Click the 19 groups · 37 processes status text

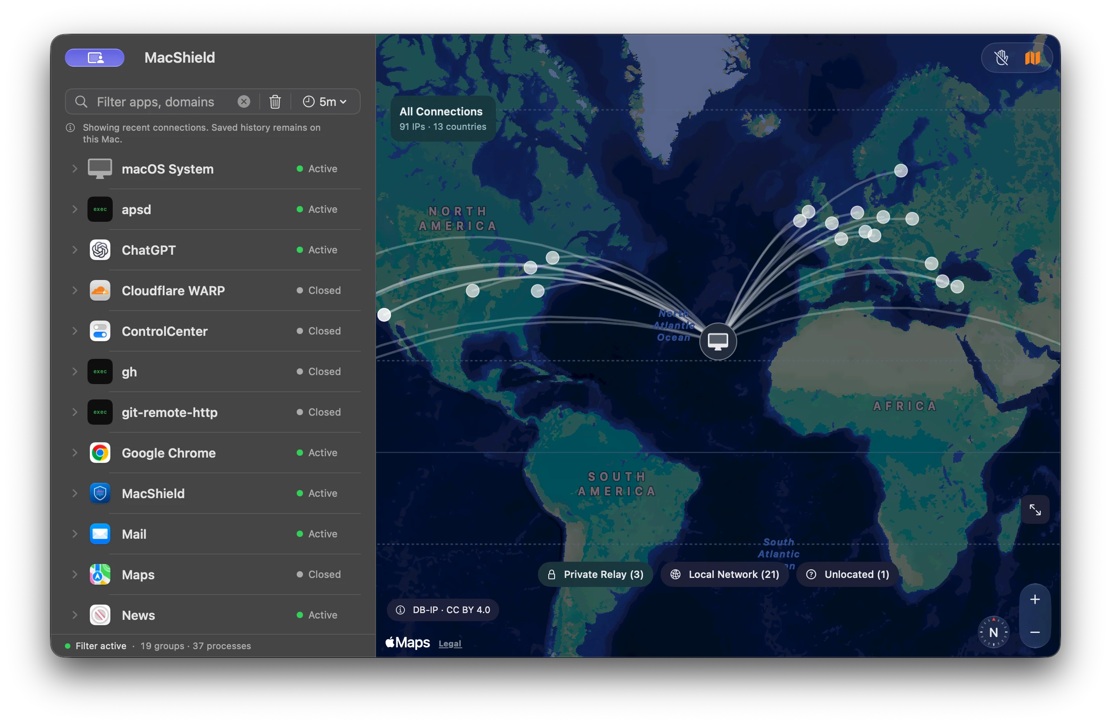(x=196, y=646)
